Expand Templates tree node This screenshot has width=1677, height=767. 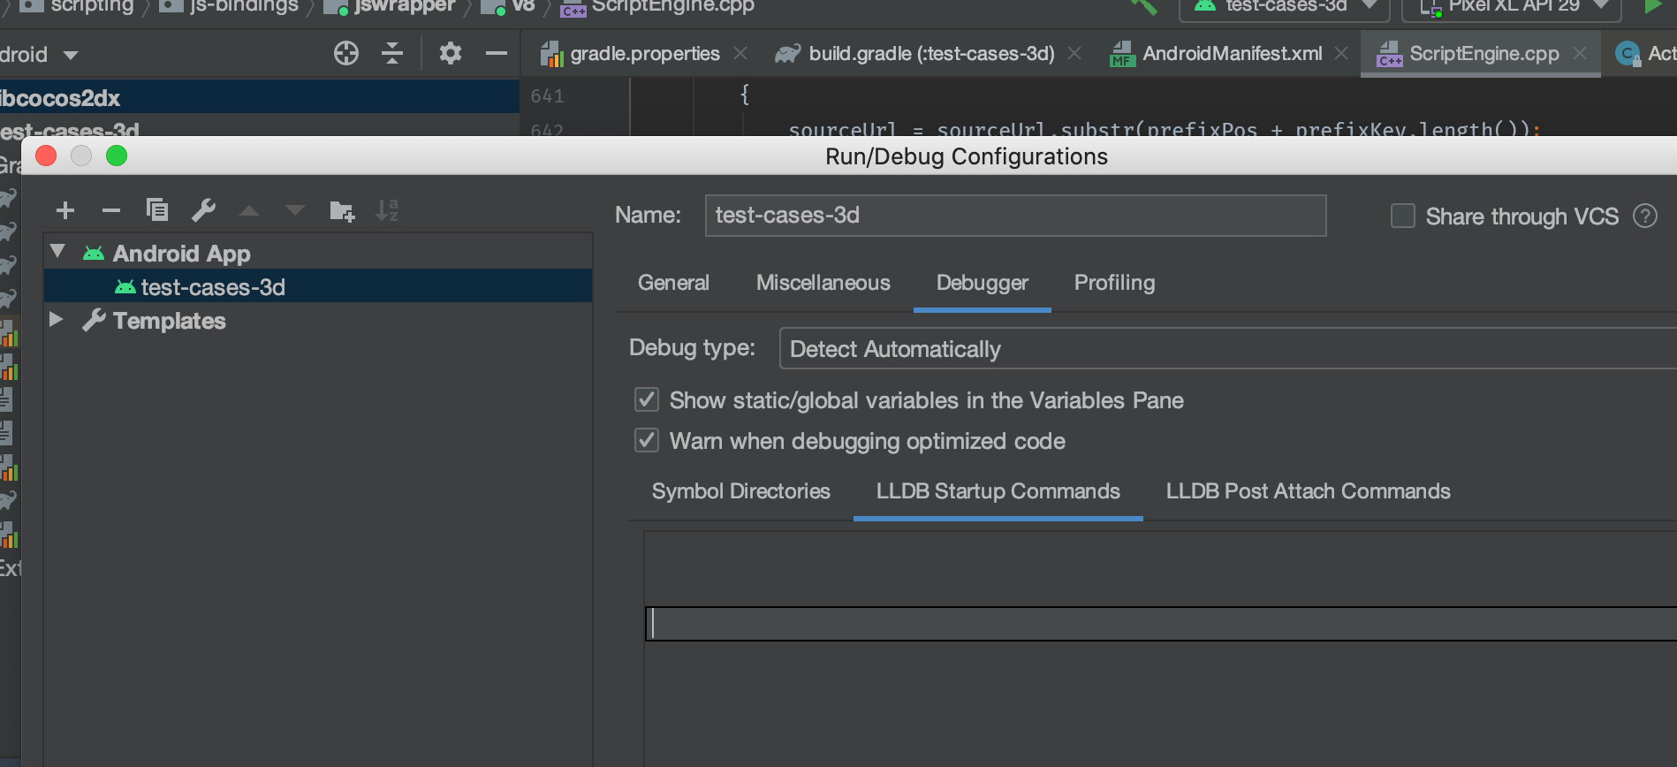[57, 319]
